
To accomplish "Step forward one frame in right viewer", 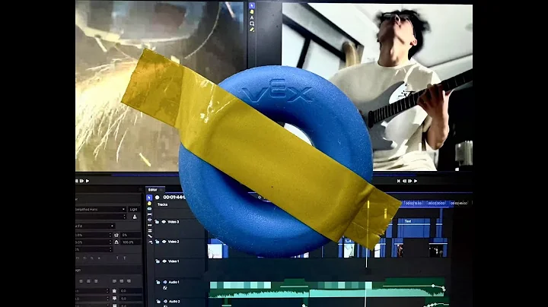I will point(410,181).
